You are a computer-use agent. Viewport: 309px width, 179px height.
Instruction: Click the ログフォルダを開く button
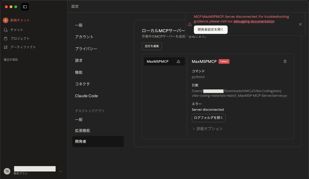tap(209, 118)
